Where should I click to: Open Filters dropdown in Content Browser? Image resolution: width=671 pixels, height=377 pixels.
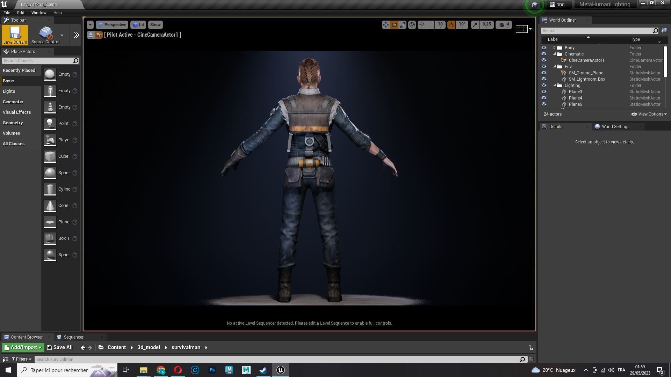(x=22, y=360)
